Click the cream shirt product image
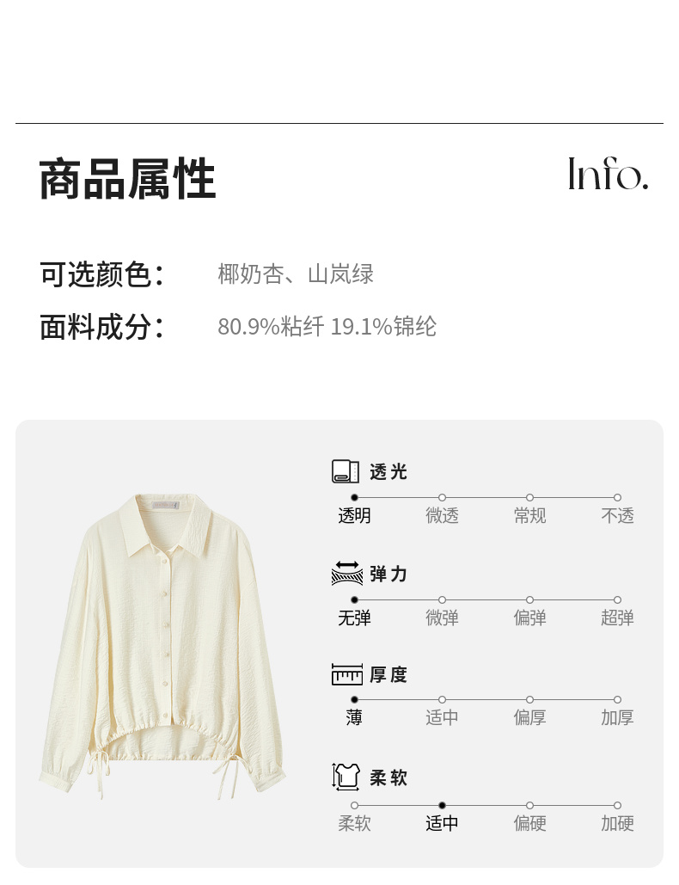The width and height of the screenshot is (679, 885). point(162,646)
